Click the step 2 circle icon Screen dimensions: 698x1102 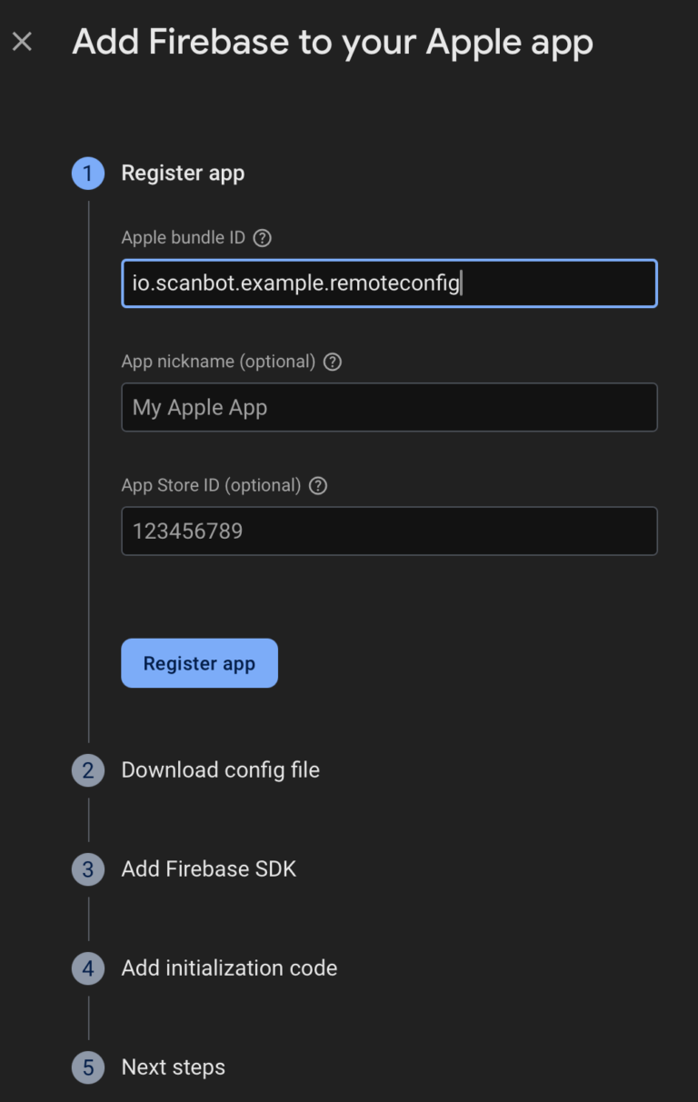pos(88,769)
